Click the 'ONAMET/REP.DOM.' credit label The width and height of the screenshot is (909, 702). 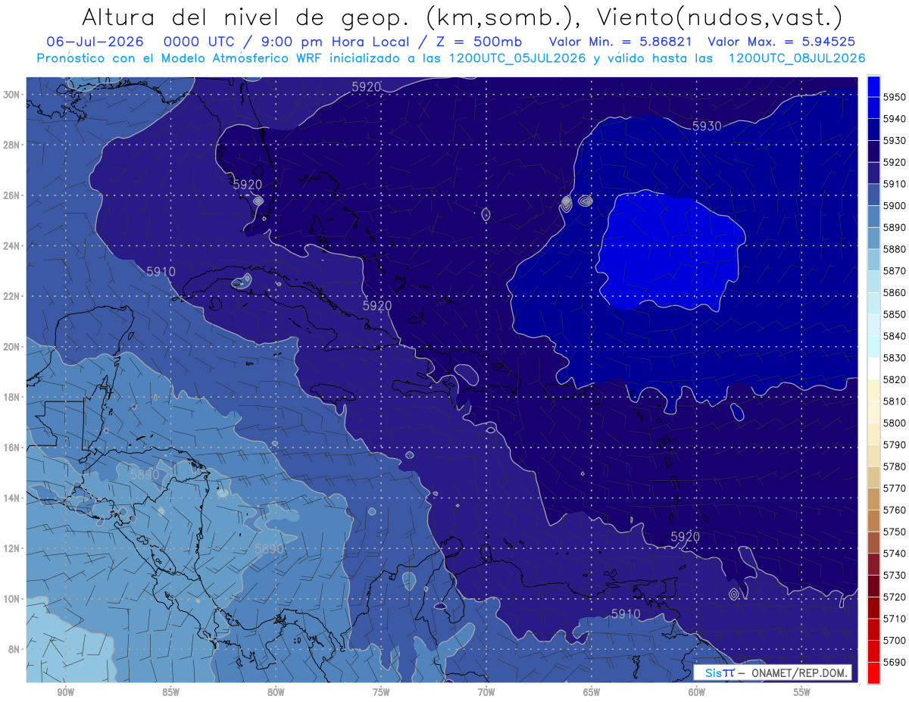click(798, 672)
